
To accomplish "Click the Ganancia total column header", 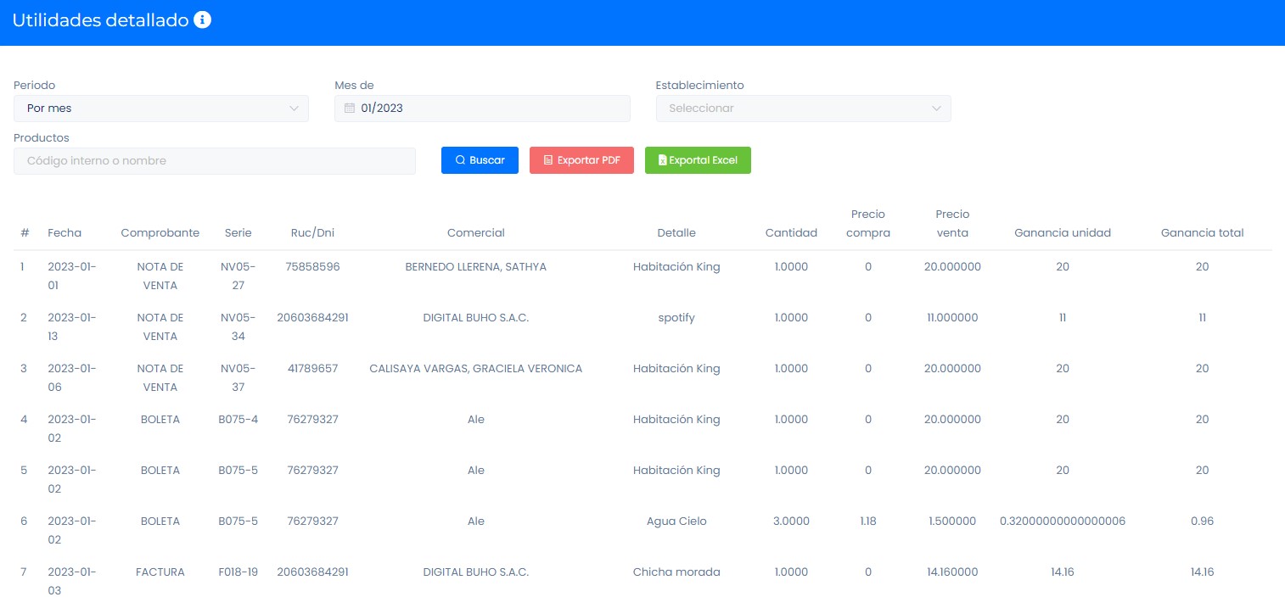I will pyautogui.click(x=1202, y=233).
